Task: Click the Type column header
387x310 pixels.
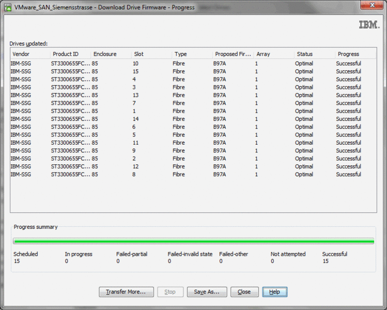Action: [192, 54]
